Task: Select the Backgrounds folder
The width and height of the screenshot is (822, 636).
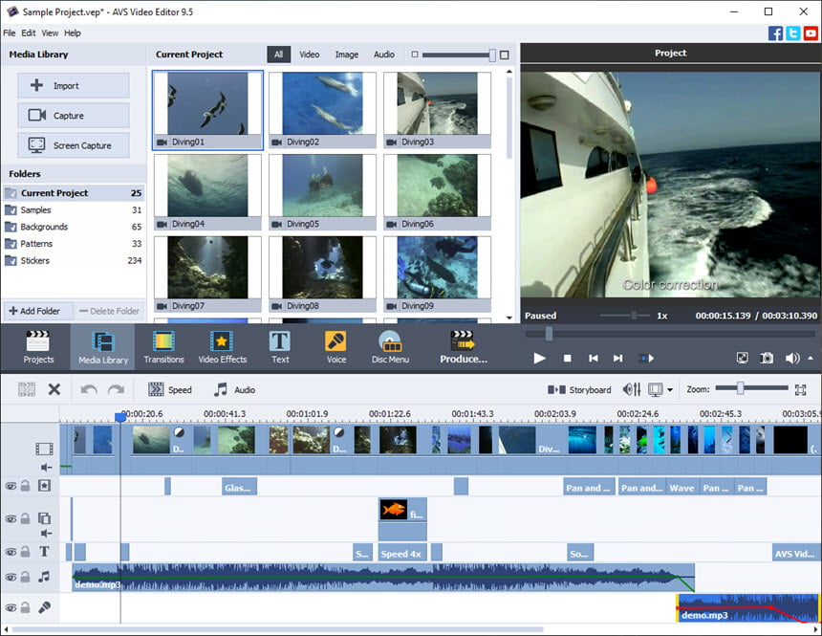Action: tap(74, 227)
